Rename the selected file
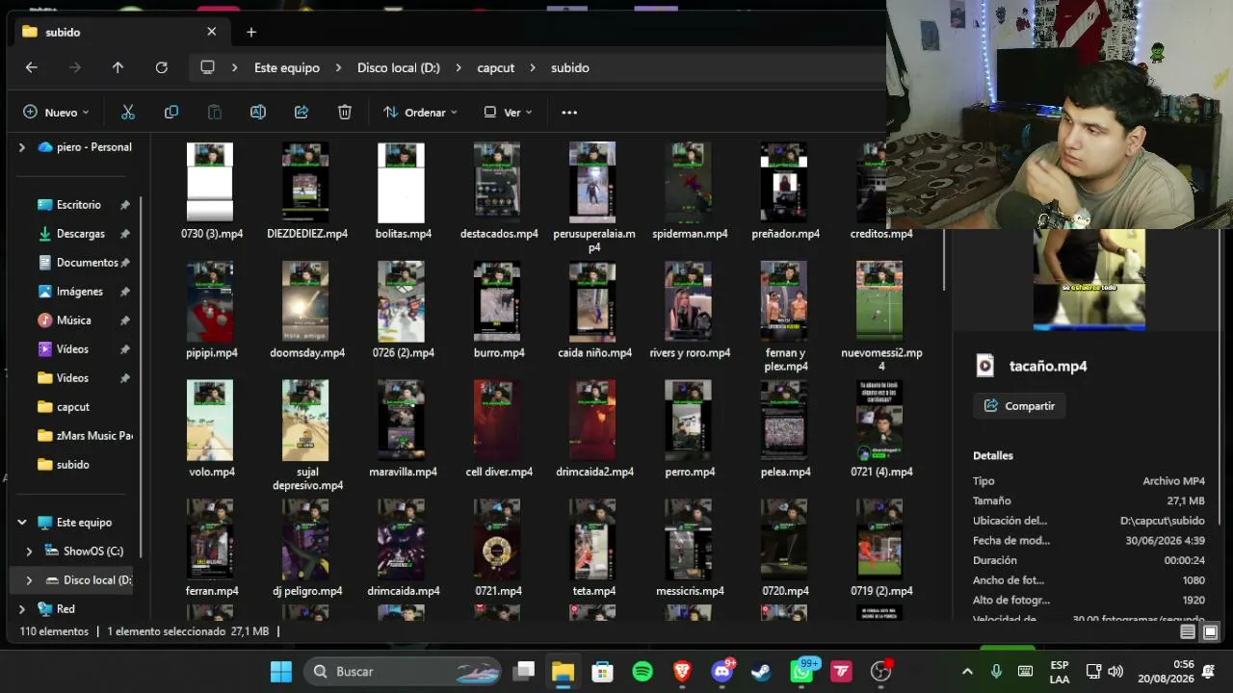1233x693 pixels. [x=258, y=113]
